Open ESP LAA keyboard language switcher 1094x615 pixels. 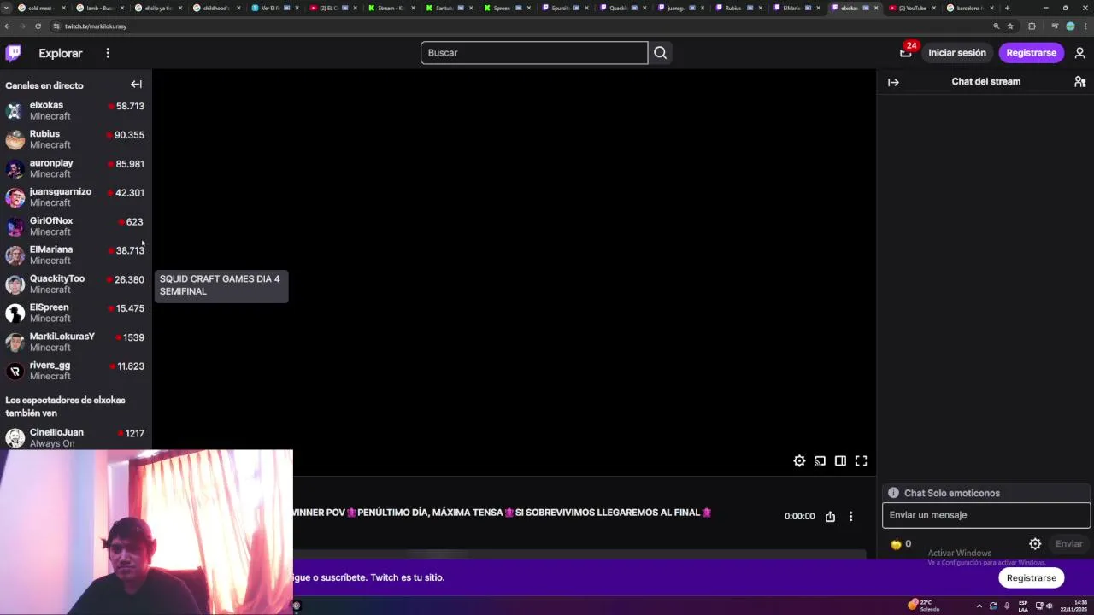[1023, 606]
